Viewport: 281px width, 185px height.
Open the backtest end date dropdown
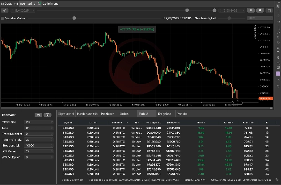pos(231,10)
